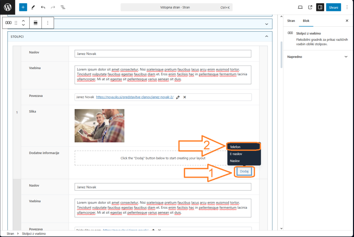Click the Undo arrow icon
The width and height of the screenshot is (354, 237).
tap(43, 7)
